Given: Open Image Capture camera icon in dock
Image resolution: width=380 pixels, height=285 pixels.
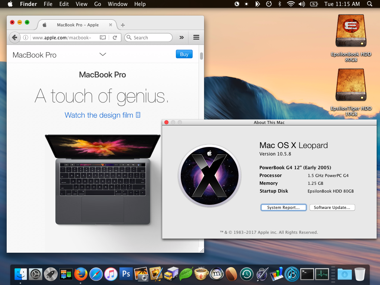Looking at the screenshot, I should pyautogui.click(x=141, y=274).
